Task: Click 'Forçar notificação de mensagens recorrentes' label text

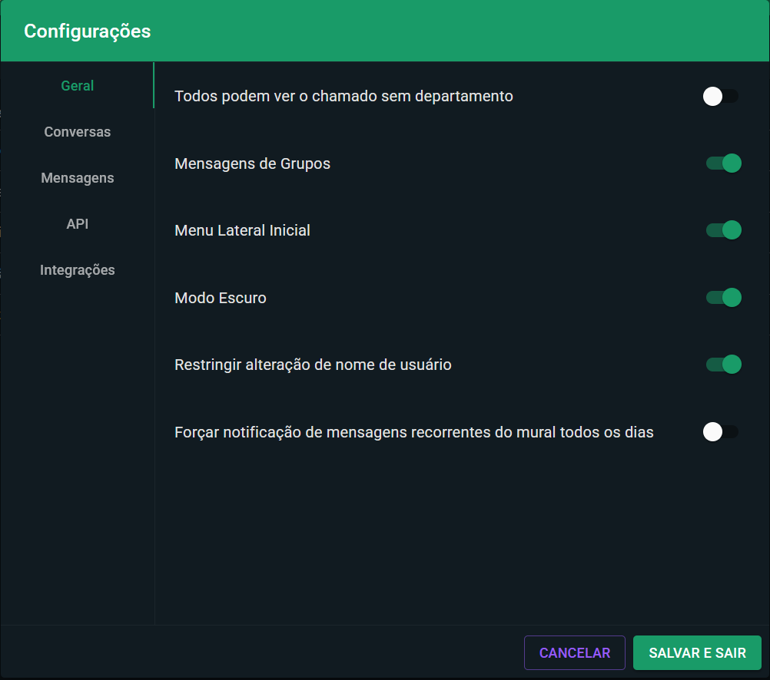Action: tap(414, 432)
